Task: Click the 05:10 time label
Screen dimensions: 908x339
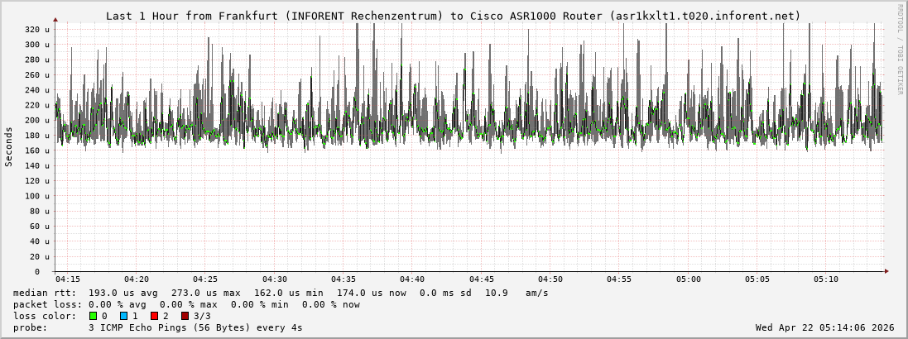Action: tap(825, 279)
